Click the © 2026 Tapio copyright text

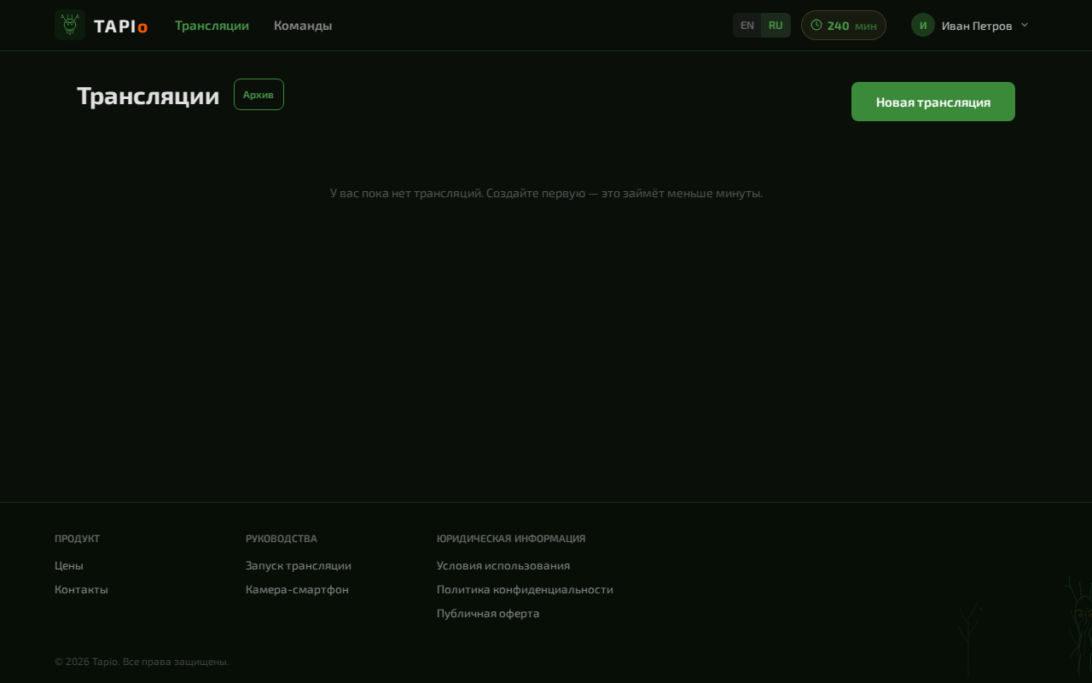tap(142, 662)
